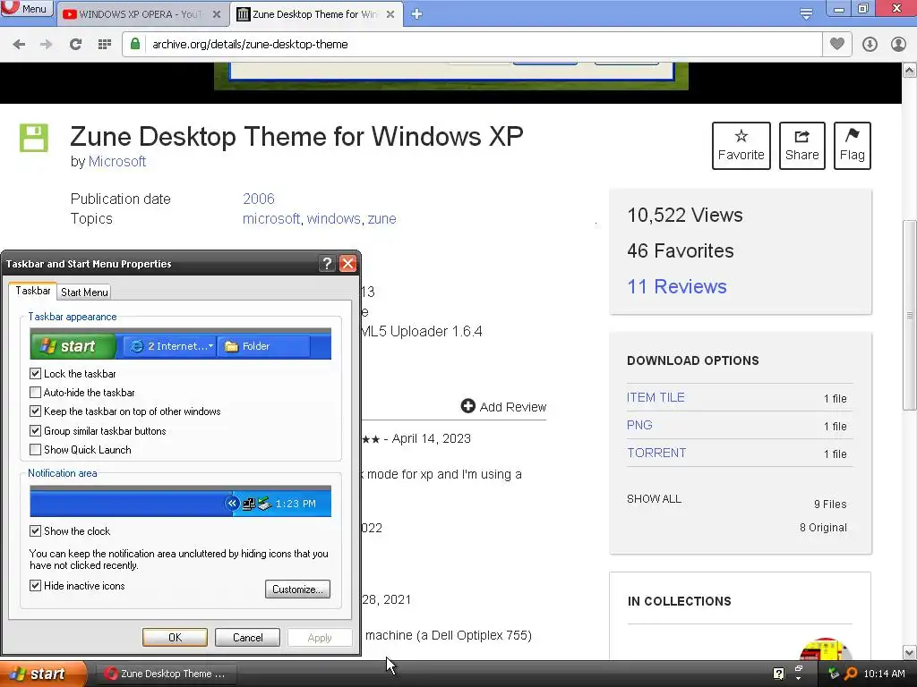Click the Flag button
The width and height of the screenshot is (917, 687).
coord(853,146)
